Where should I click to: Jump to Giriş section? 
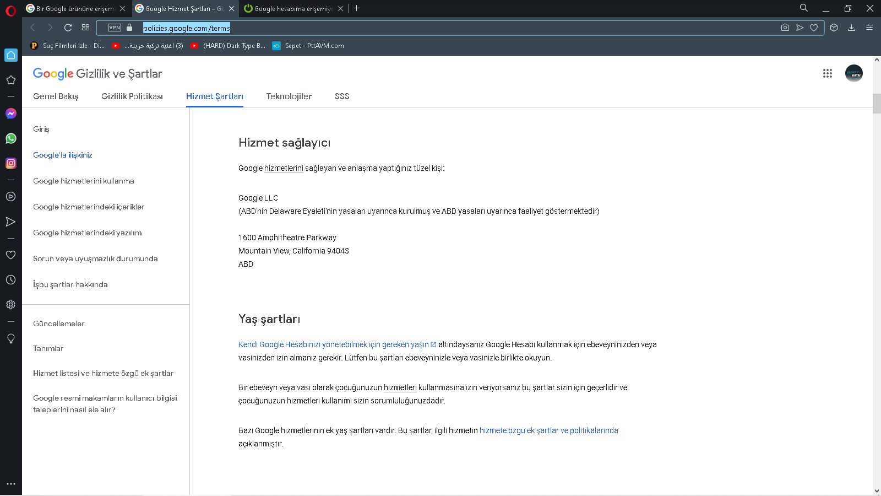(x=41, y=129)
